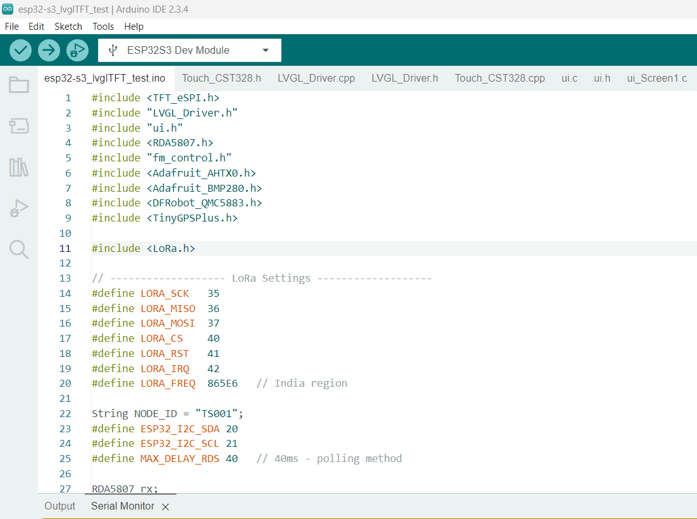697x519 pixels.
Task: Click the LORA_MOSI define
Action: [x=156, y=323]
